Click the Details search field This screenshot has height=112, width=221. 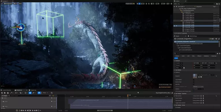(195, 53)
